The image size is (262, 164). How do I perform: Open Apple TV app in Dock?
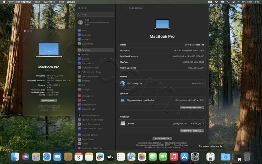click(x=110, y=157)
